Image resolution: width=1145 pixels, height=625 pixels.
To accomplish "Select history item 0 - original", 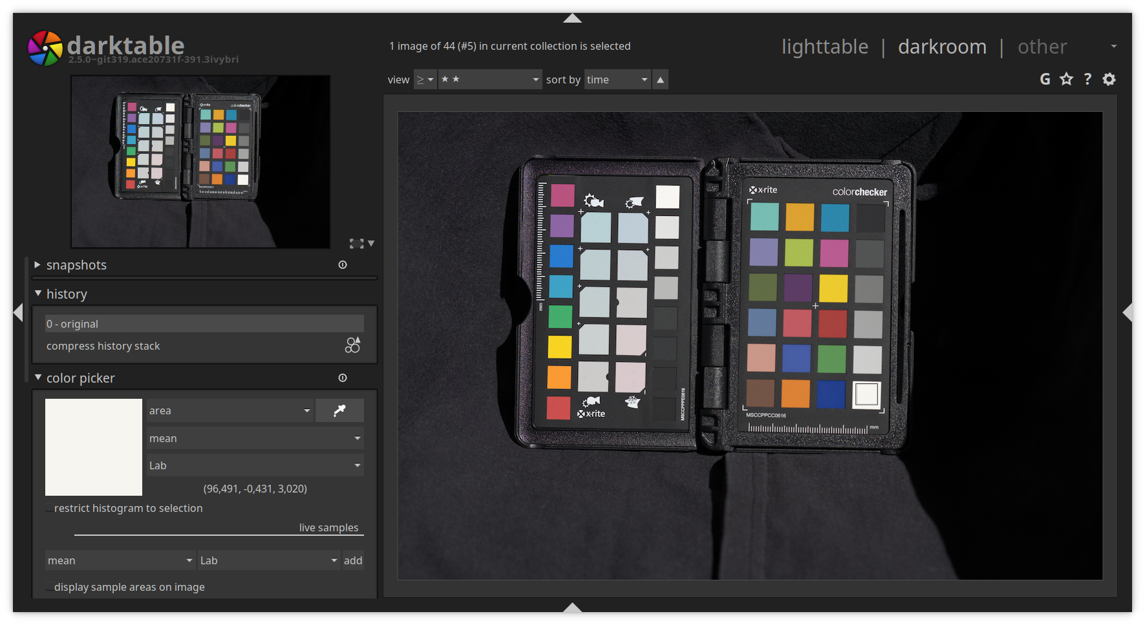I will click(204, 324).
